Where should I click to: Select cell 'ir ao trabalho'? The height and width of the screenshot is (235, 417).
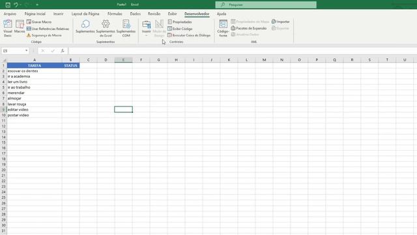coord(35,87)
